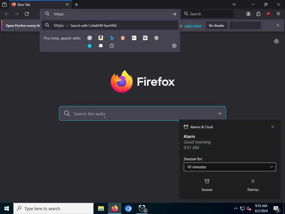Click the Search the web field

pyautogui.click(x=142, y=114)
